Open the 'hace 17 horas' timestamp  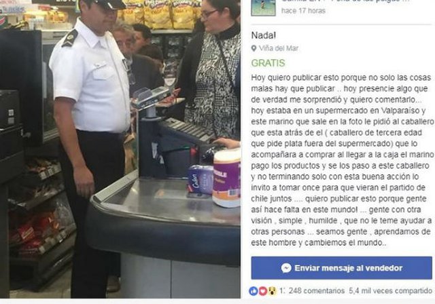(303, 11)
